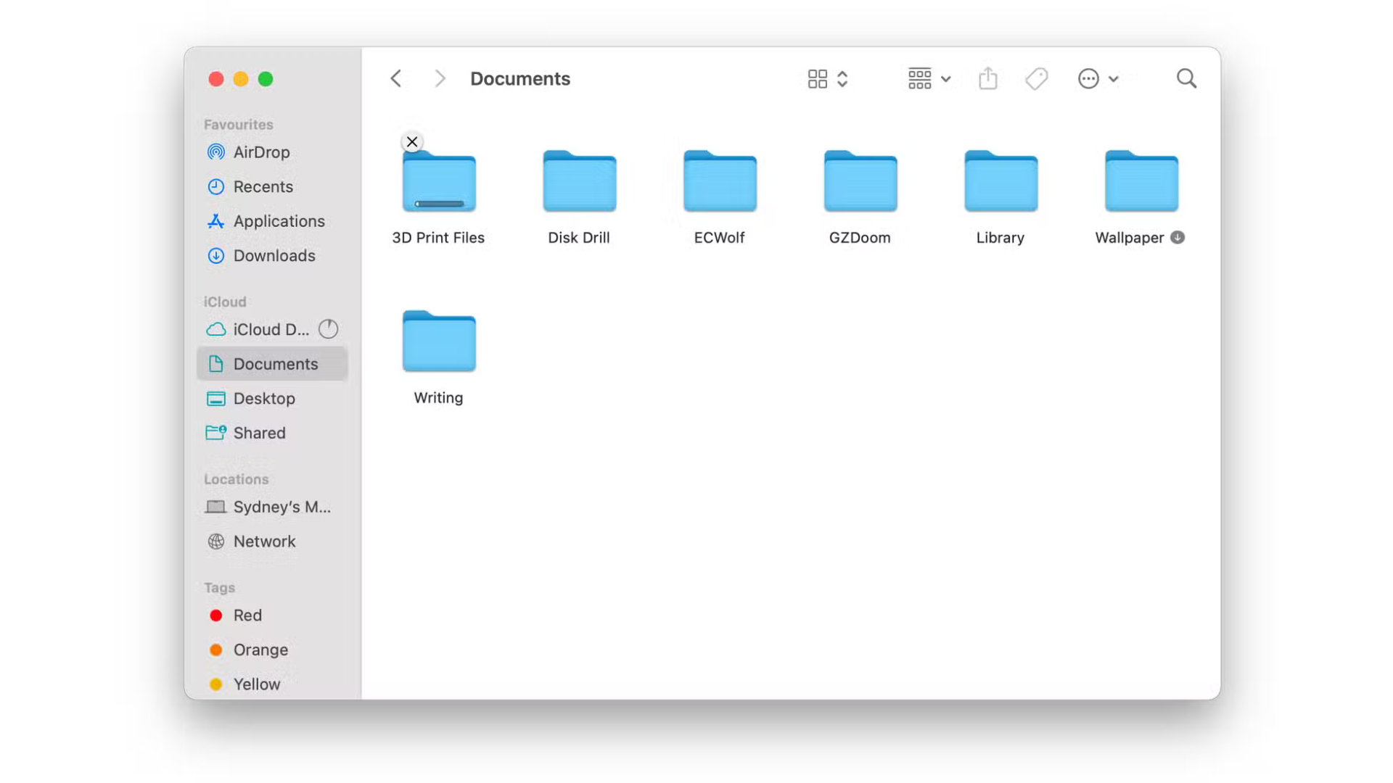The height and width of the screenshot is (783, 1393).
Task: Click the Wallpaper iCloud download icon
Action: pos(1178,238)
